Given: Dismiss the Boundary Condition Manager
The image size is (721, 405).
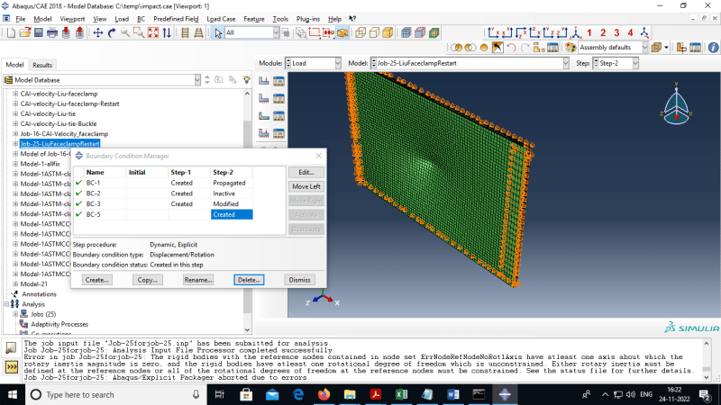Looking at the screenshot, I should tap(299, 280).
